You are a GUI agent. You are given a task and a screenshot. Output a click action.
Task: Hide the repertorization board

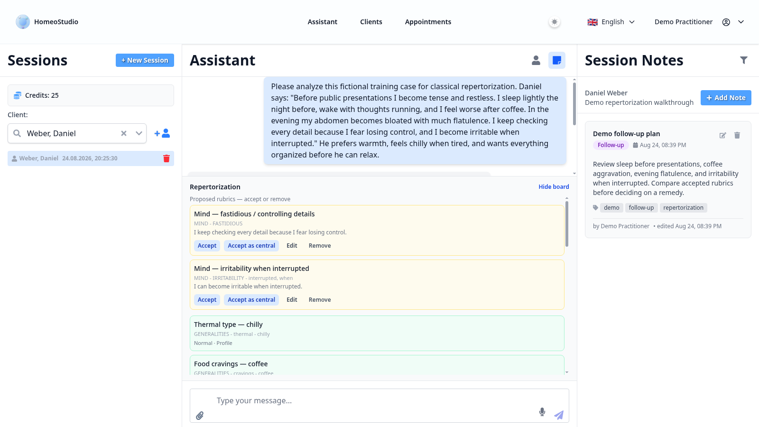point(554,187)
